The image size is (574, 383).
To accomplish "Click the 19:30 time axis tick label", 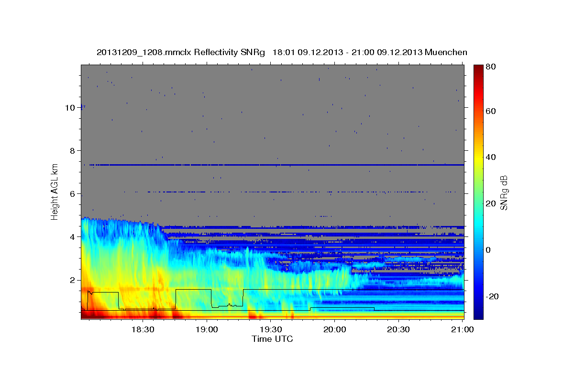I will coord(270,330).
